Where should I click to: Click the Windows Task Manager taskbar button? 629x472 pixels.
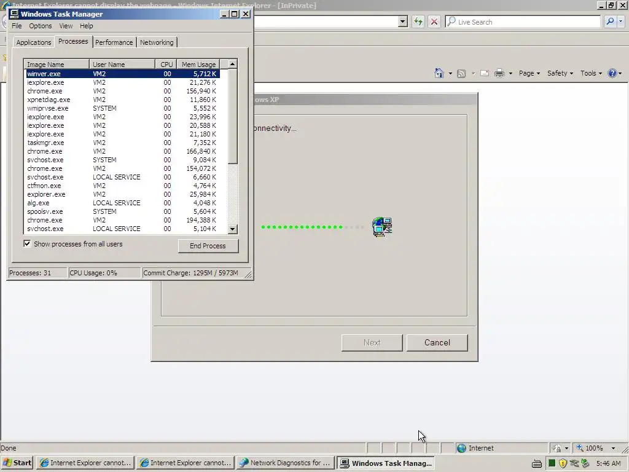pos(386,463)
